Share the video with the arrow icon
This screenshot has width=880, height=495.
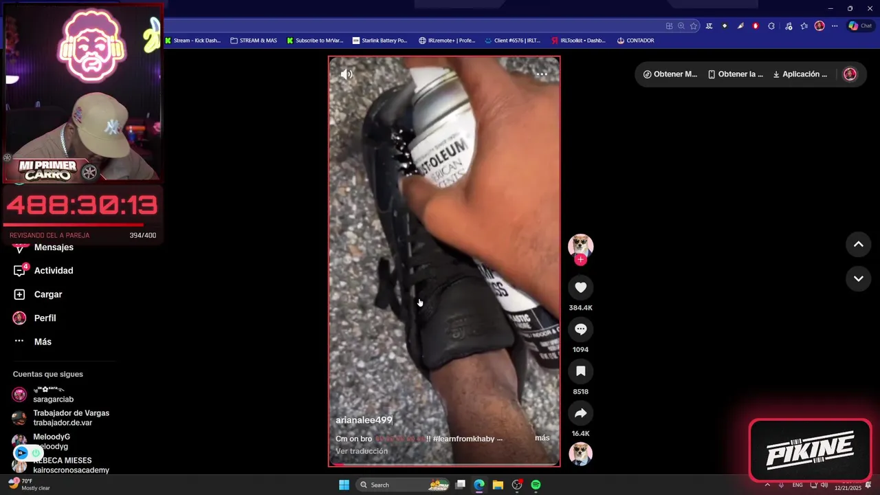pyautogui.click(x=581, y=413)
